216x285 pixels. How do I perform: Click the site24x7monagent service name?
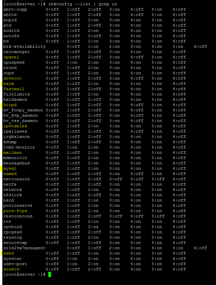[24, 248]
